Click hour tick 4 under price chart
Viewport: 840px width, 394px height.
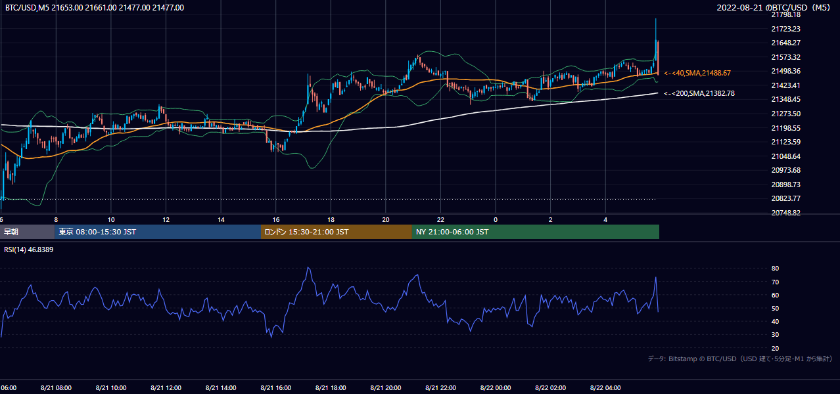pos(605,219)
